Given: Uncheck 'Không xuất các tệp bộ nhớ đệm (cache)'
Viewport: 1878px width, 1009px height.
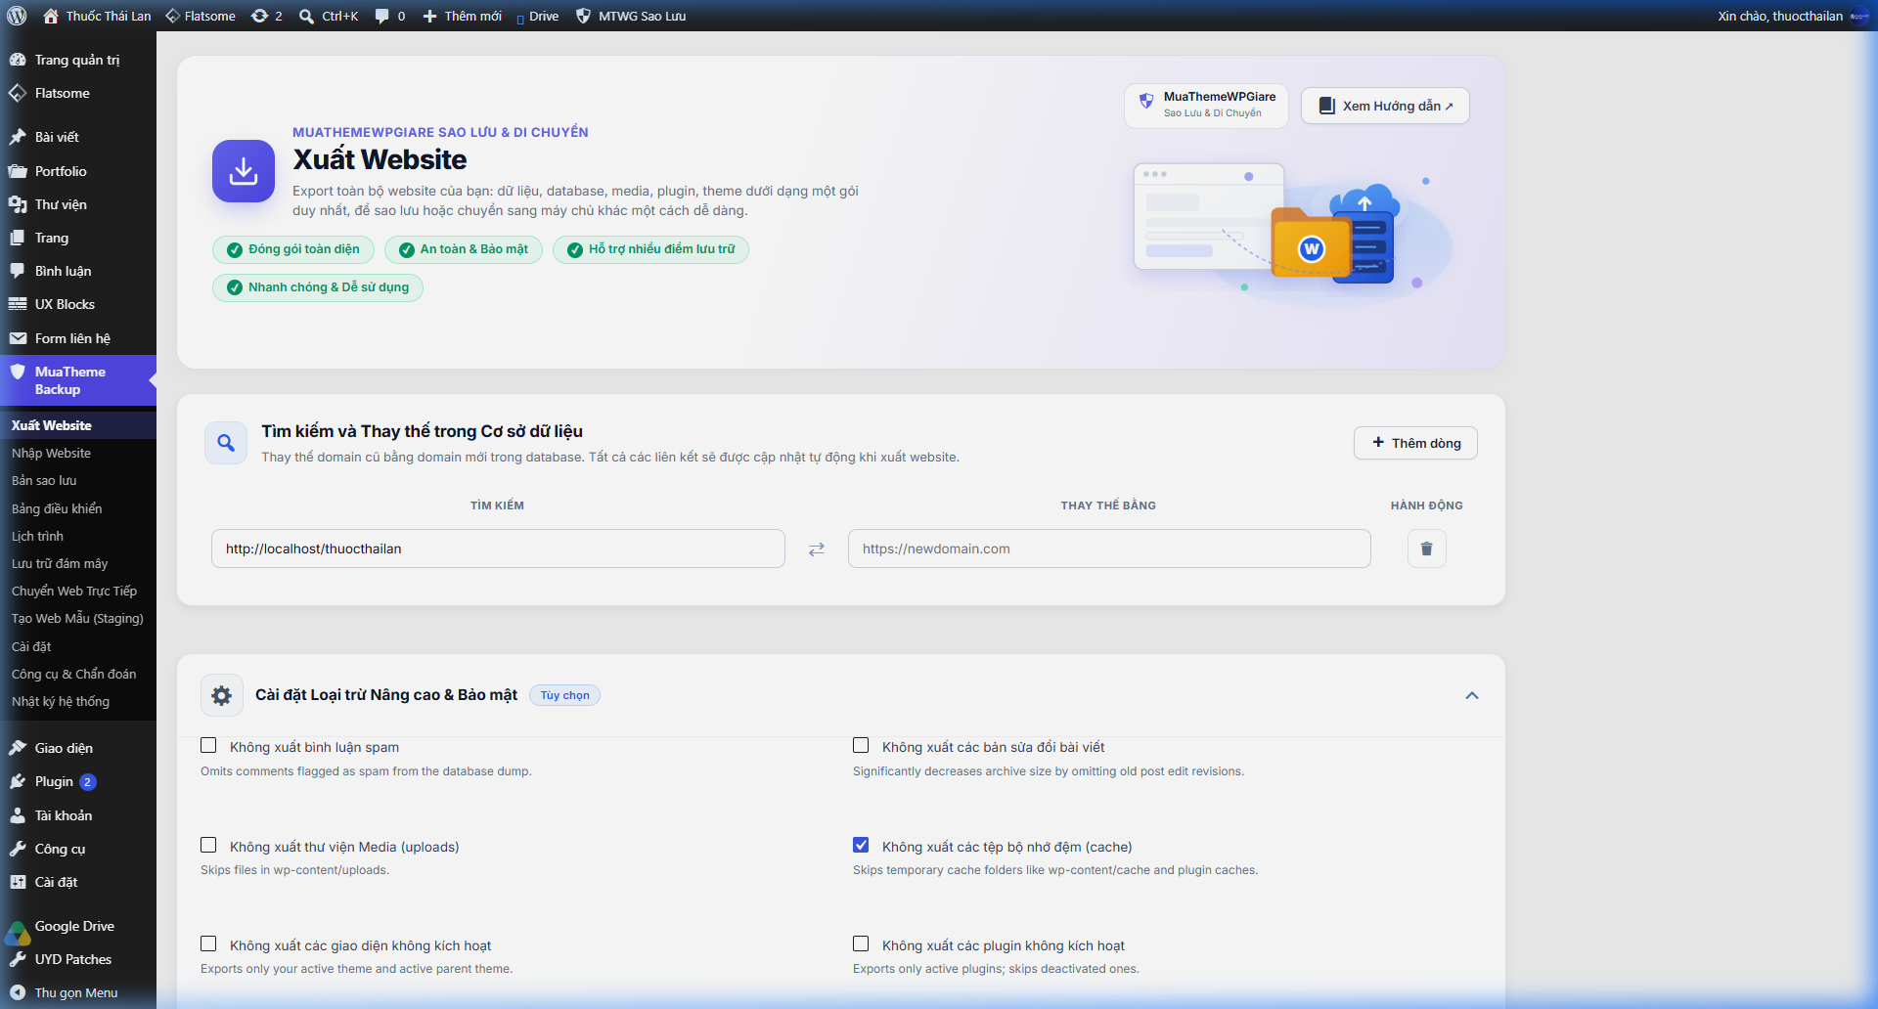Looking at the screenshot, I should [861, 845].
